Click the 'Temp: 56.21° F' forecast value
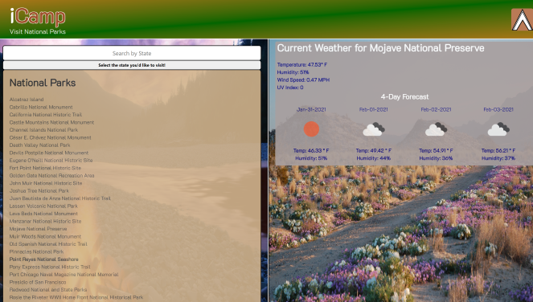The height and width of the screenshot is (302, 533). click(498, 150)
